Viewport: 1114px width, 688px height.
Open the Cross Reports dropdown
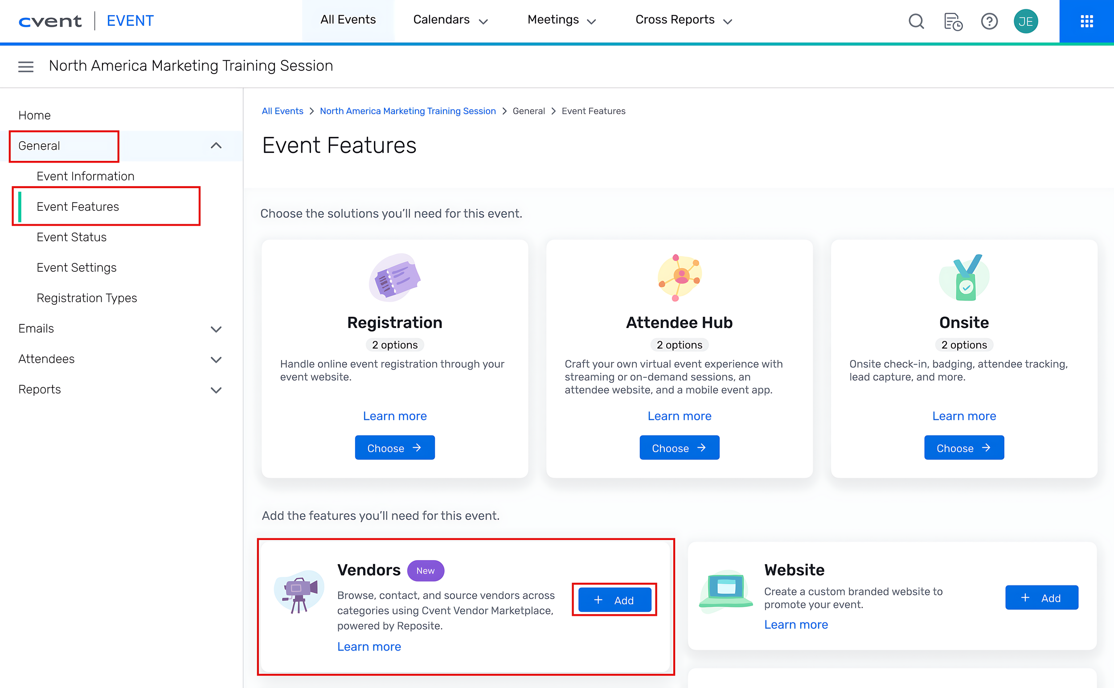coord(683,20)
